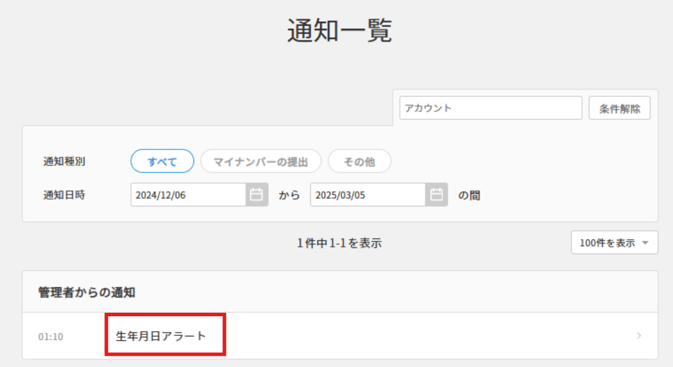Focus the アカウント search field
The image size is (673, 367).
(x=490, y=109)
